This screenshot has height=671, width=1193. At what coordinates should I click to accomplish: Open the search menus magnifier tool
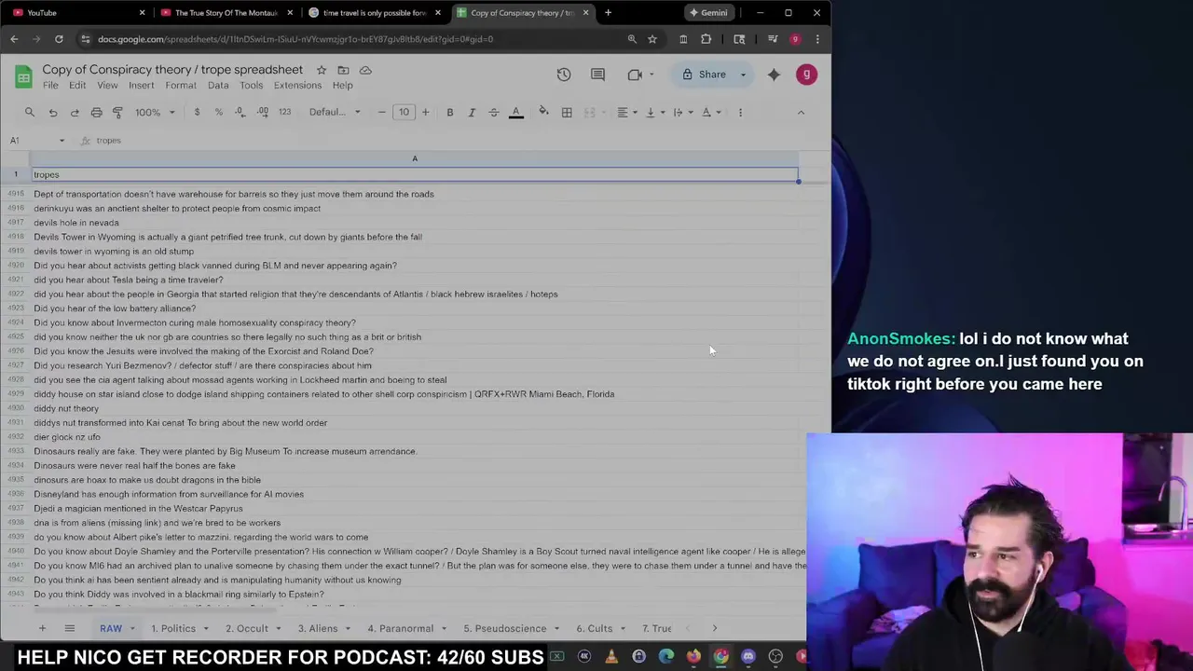(30, 112)
